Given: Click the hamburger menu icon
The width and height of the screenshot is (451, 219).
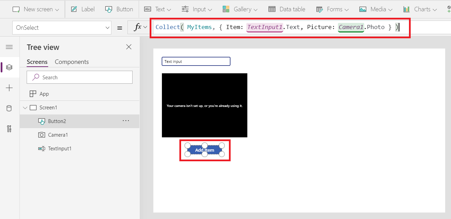Looking at the screenshot, I should tap(9, 47).
